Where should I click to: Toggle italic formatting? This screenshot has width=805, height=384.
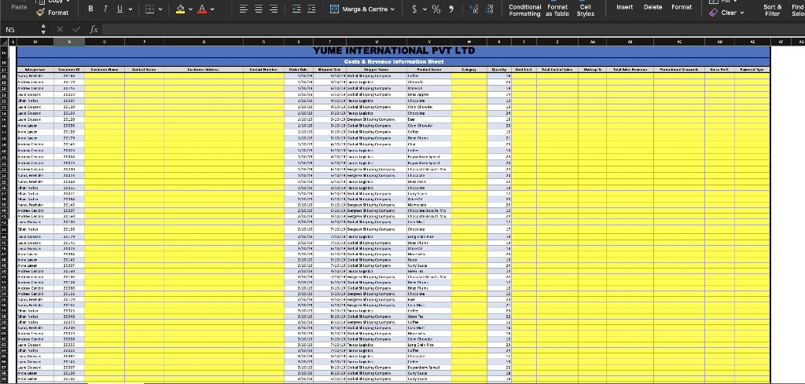click(x=105, y=9)
